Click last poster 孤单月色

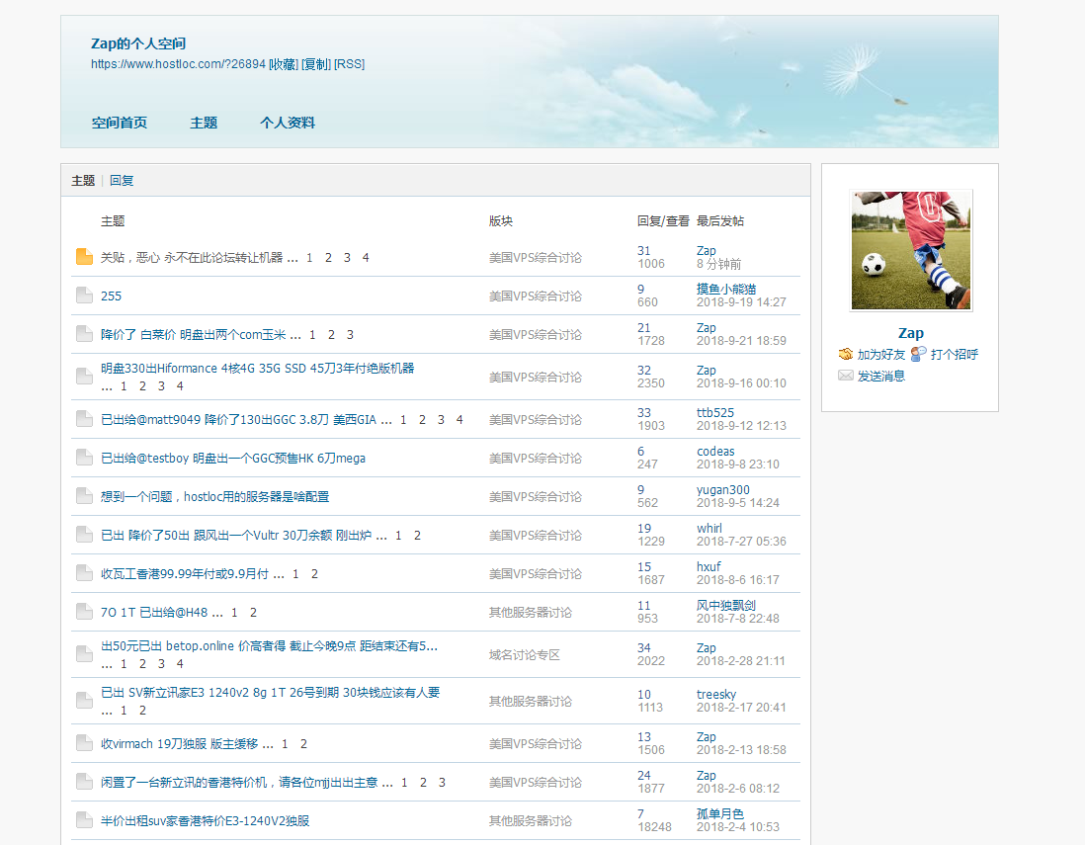(x=719, y=813)
